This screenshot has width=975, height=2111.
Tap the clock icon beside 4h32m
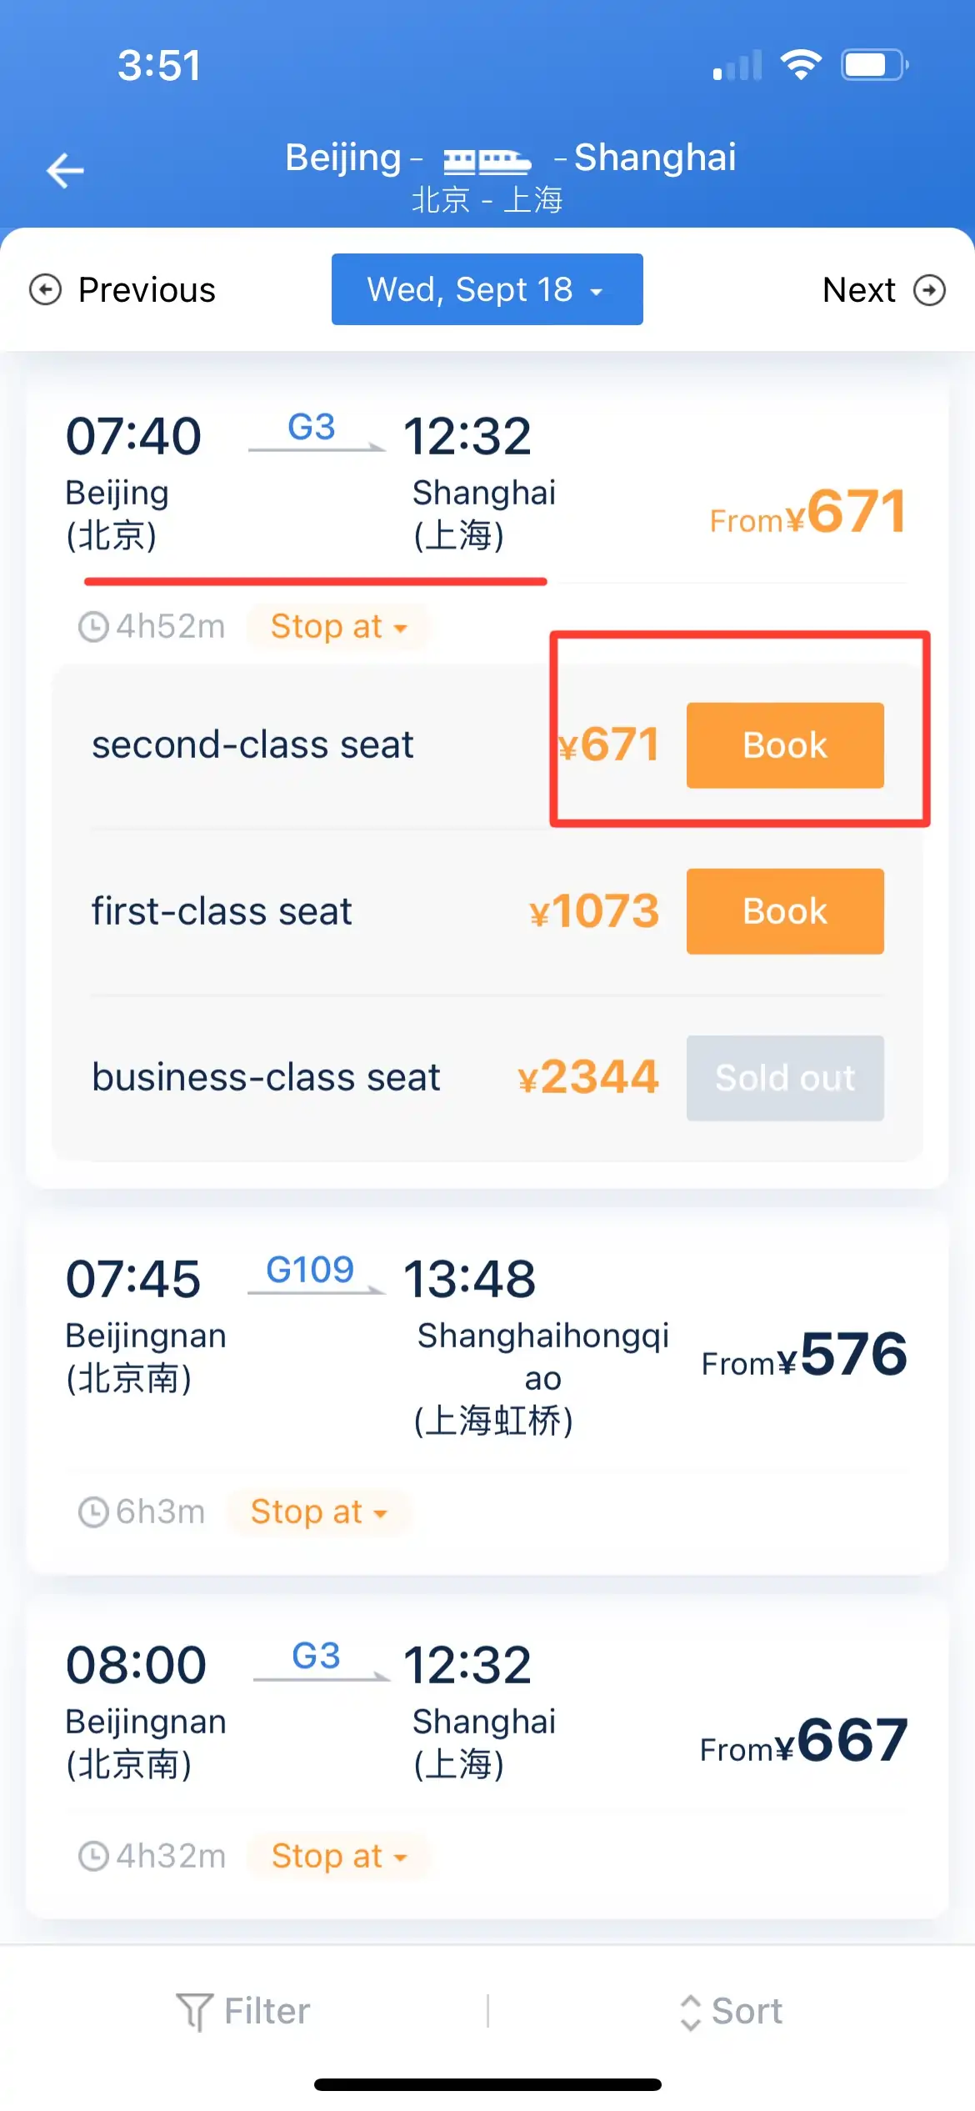pyautogui.click(x=93, y=1857)
